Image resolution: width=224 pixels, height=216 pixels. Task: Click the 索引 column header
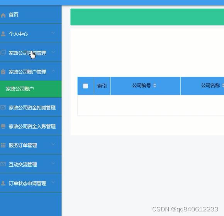tap(102, 86)
